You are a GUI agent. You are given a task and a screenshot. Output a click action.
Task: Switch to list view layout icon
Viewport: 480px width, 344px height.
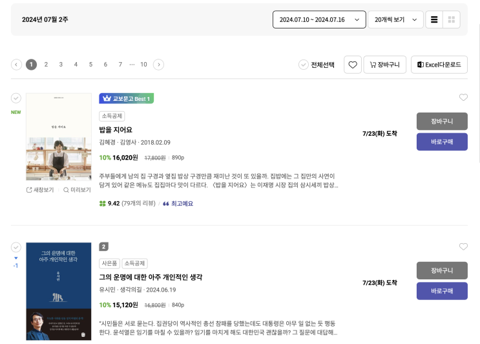(x=435, y=19)
